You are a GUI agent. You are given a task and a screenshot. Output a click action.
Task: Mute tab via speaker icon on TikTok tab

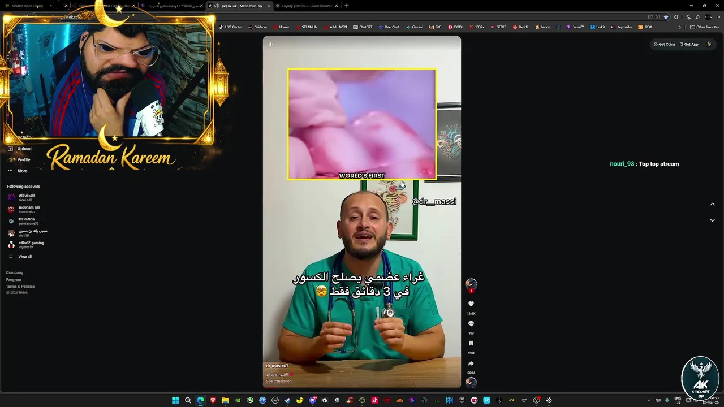click(217, 6)
